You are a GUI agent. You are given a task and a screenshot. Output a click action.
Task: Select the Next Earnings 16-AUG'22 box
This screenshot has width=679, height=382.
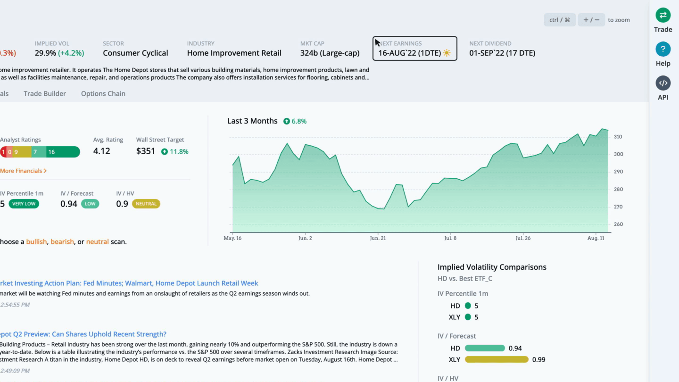tap(415, 49)
